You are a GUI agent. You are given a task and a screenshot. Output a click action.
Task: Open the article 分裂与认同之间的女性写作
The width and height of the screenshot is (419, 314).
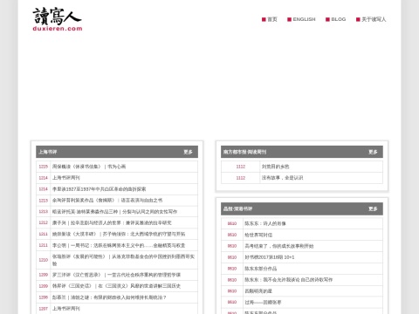point(114,212)
